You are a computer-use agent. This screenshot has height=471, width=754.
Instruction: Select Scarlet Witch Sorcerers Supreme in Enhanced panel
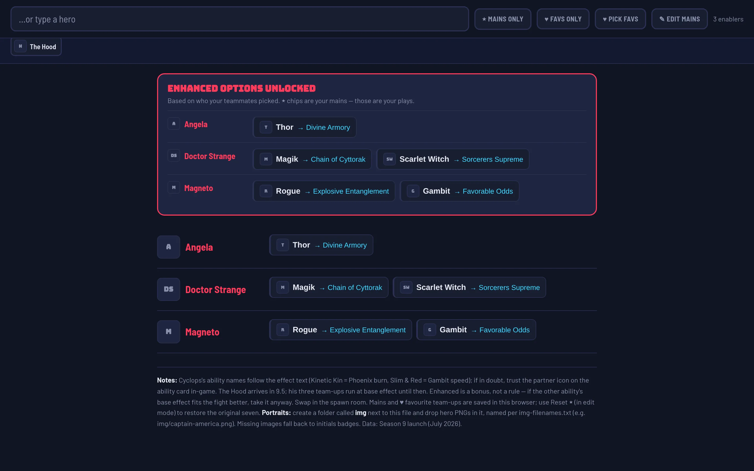point(453,159)
